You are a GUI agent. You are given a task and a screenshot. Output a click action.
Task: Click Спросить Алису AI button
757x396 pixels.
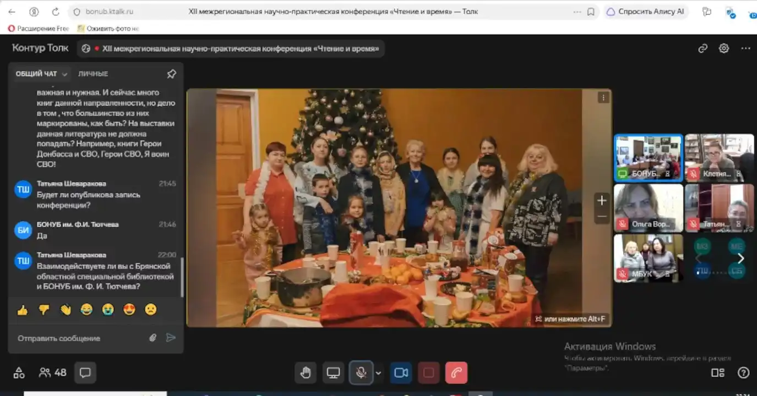[646, 12]
